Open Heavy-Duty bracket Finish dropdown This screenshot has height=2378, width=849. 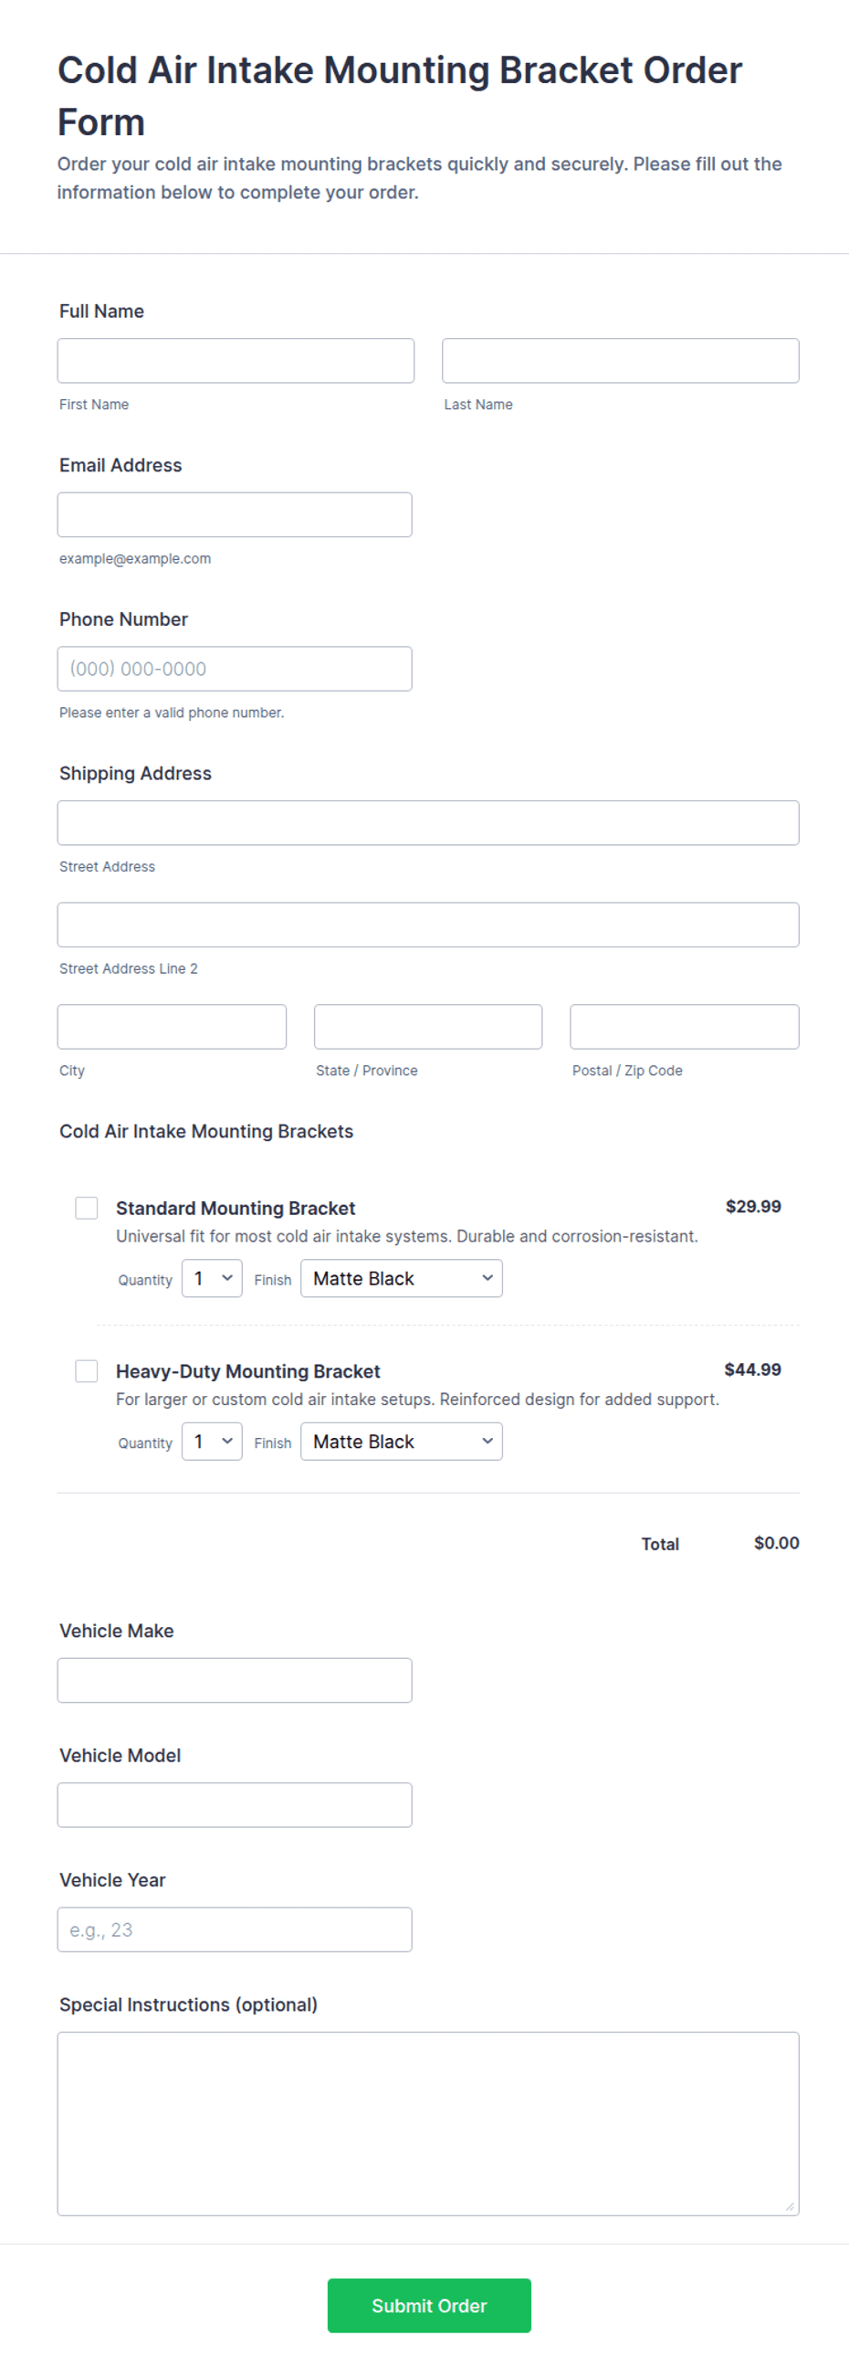point(402,1442)
